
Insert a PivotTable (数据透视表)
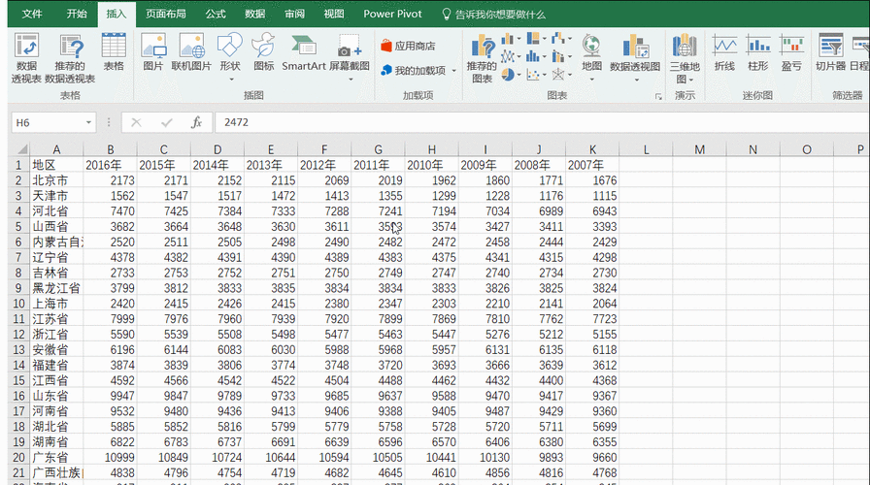[26, 57]
